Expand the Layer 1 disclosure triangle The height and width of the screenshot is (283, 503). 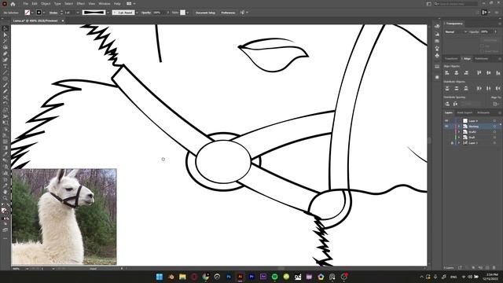coord(459,143)
